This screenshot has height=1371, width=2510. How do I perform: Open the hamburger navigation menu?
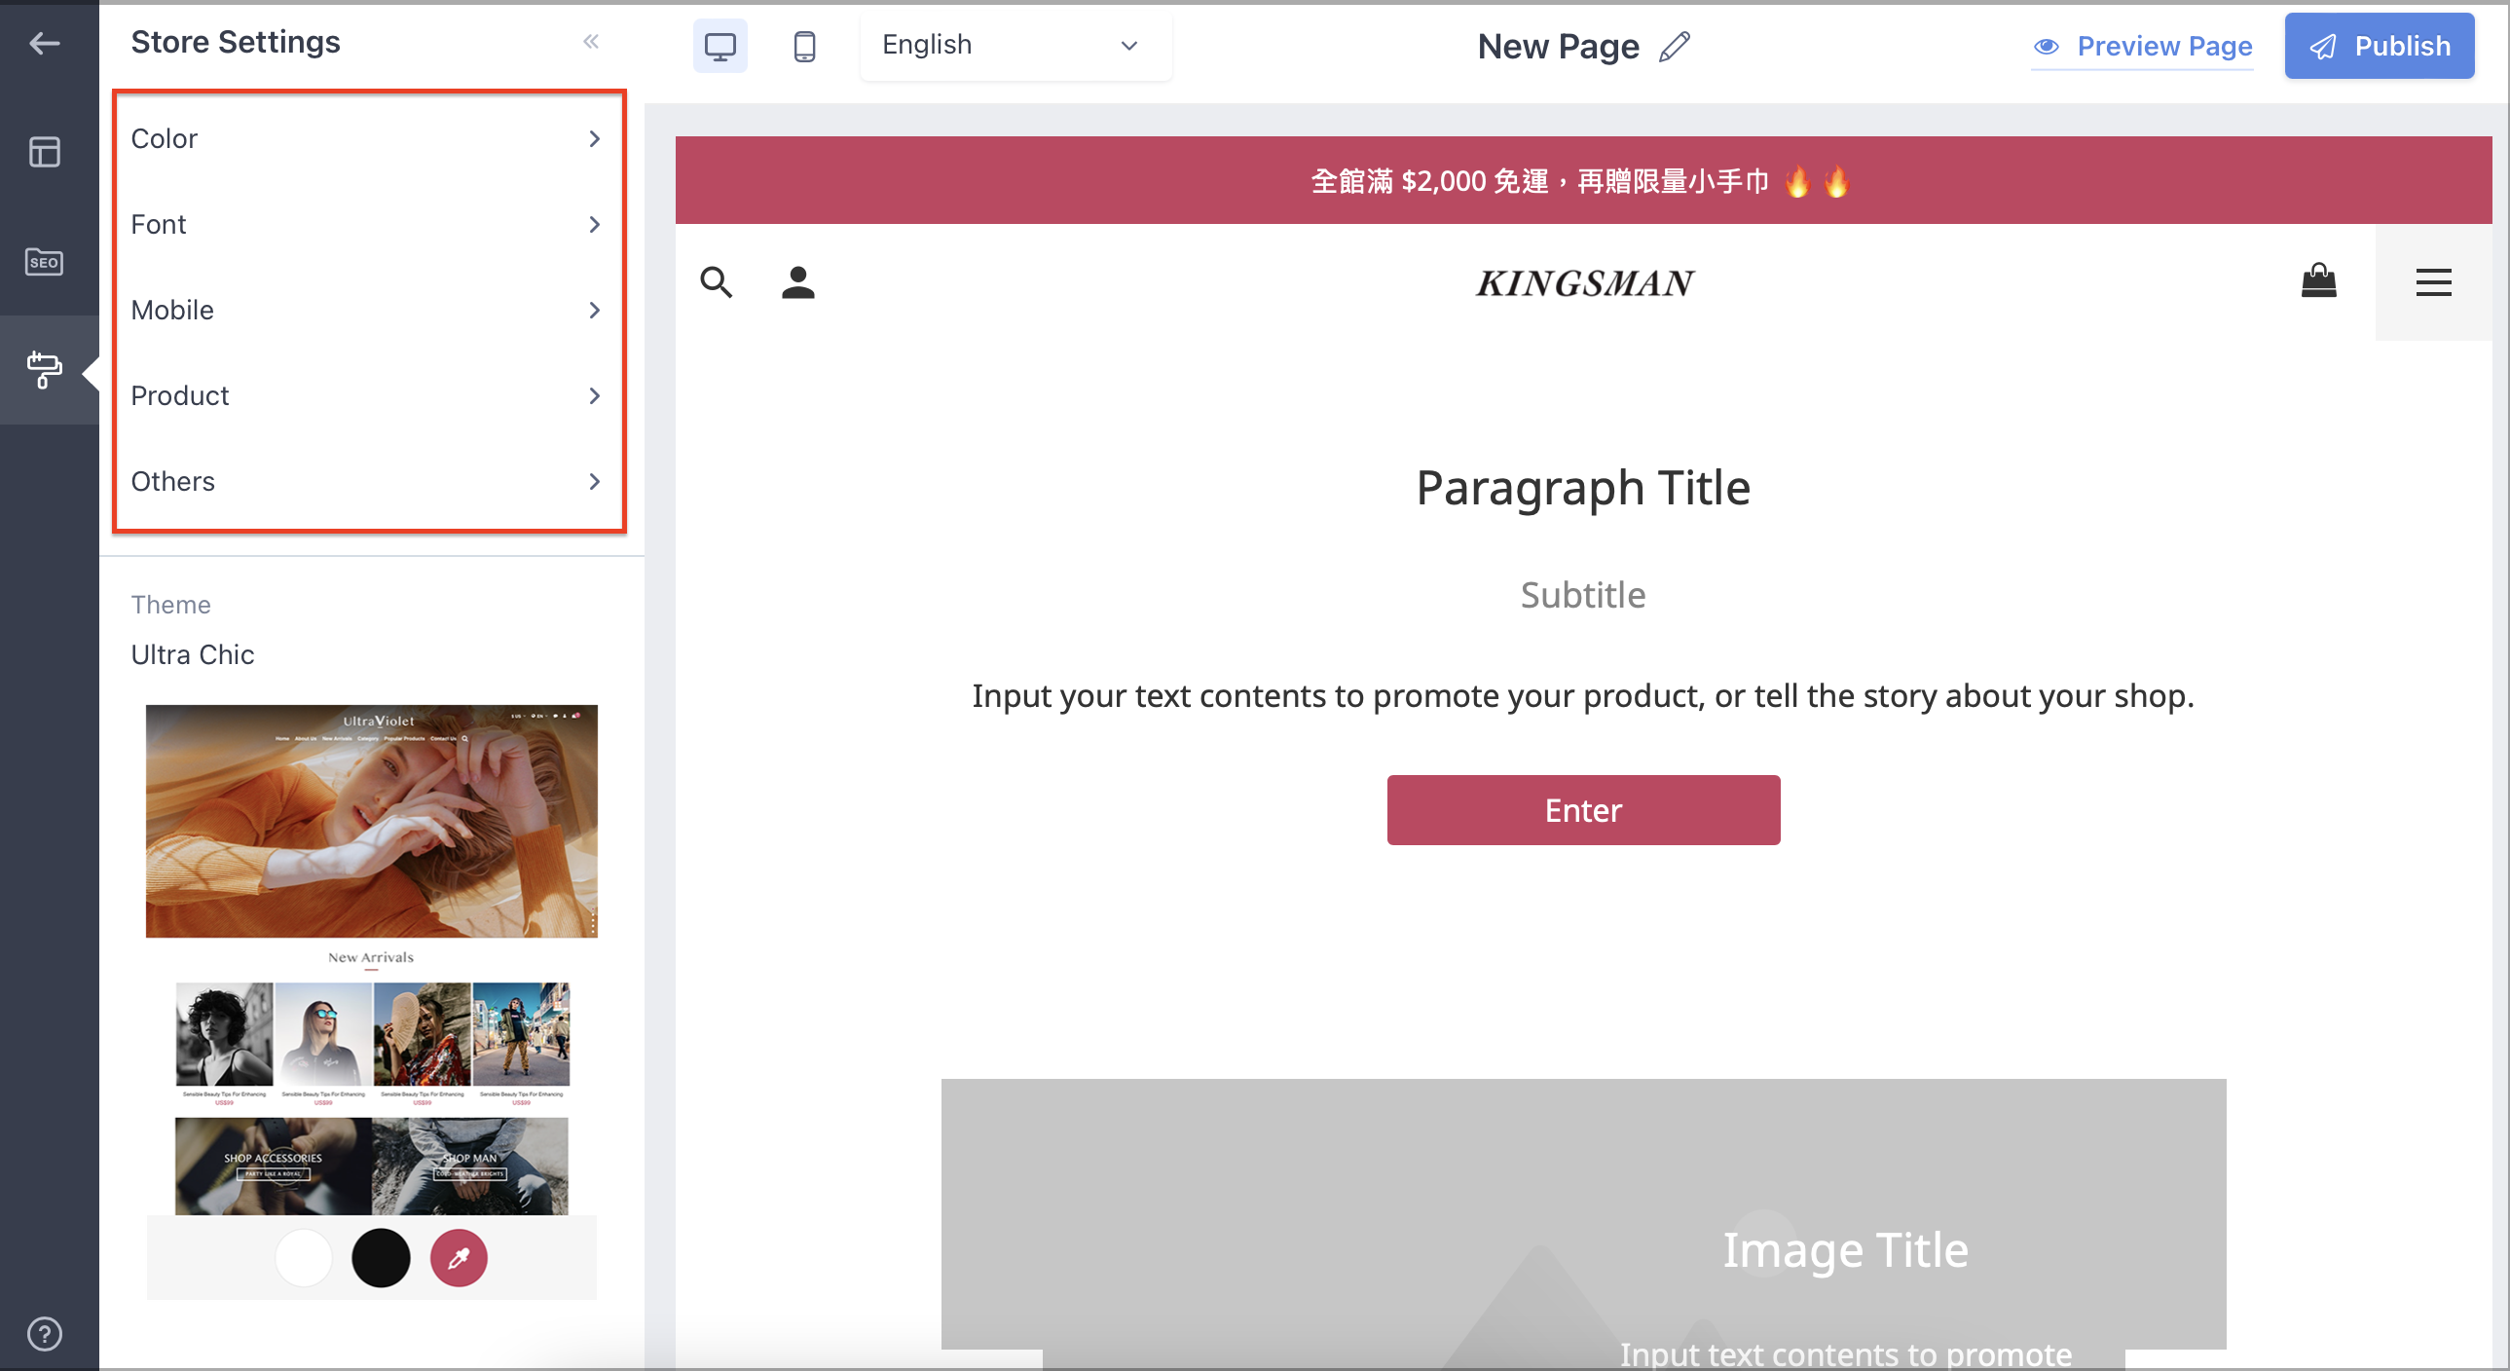point(2433,282)
